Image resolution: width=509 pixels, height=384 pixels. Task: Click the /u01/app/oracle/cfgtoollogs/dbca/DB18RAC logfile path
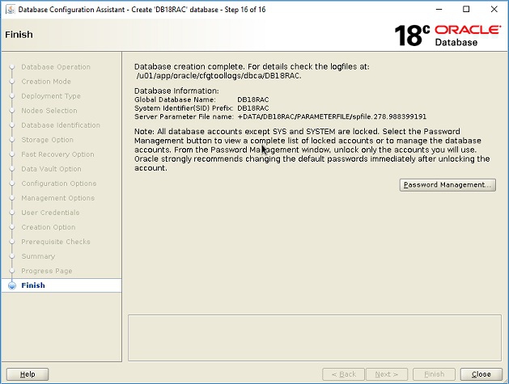tap(218, 75)
